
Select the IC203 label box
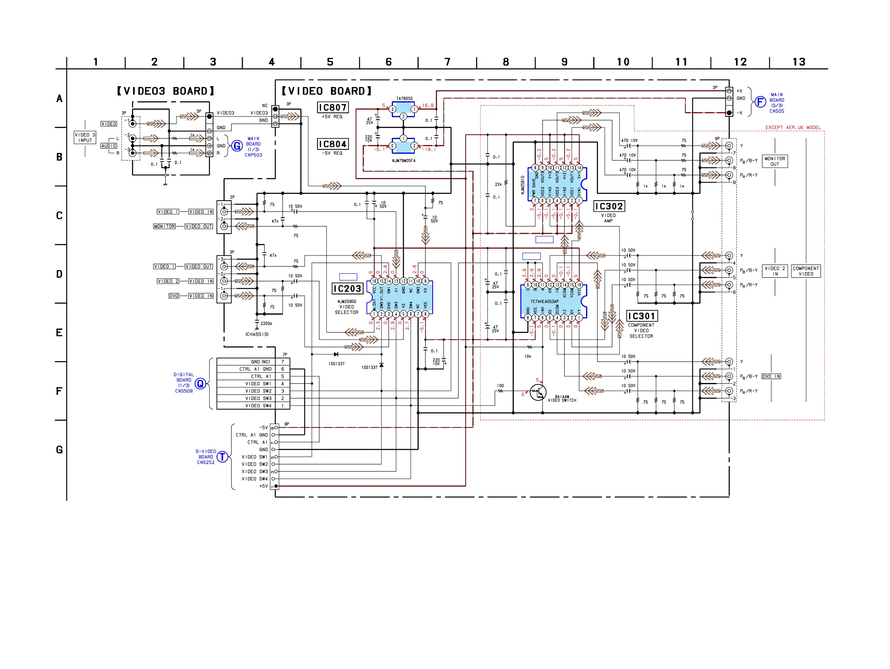[348, 288]
